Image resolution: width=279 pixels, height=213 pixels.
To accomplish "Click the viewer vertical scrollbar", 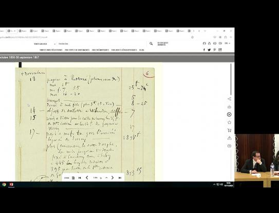I will 231,79.
